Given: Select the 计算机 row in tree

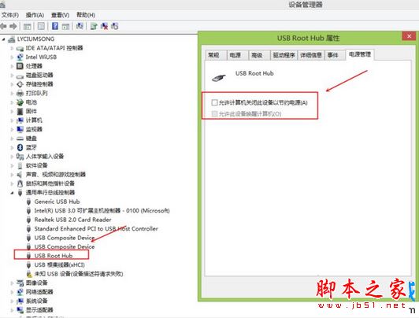Looking at the screenshot, I should point(34,120).
